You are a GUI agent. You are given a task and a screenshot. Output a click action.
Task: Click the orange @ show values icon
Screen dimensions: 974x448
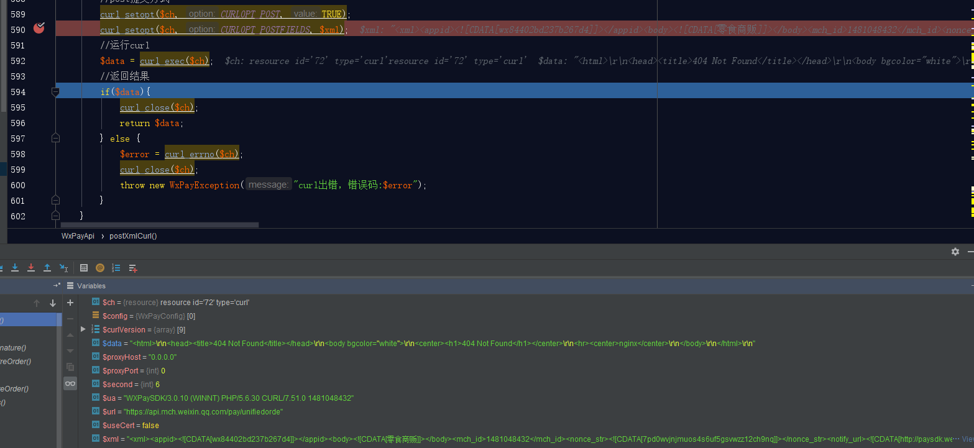[100, 268]
